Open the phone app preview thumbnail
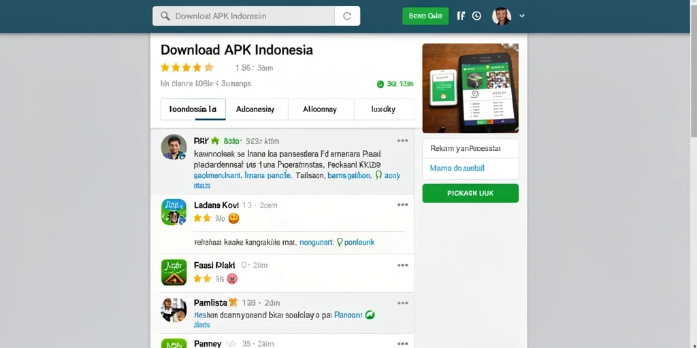Image resolution: width=697 pixels, height=348 pixels. click(470, 88)
